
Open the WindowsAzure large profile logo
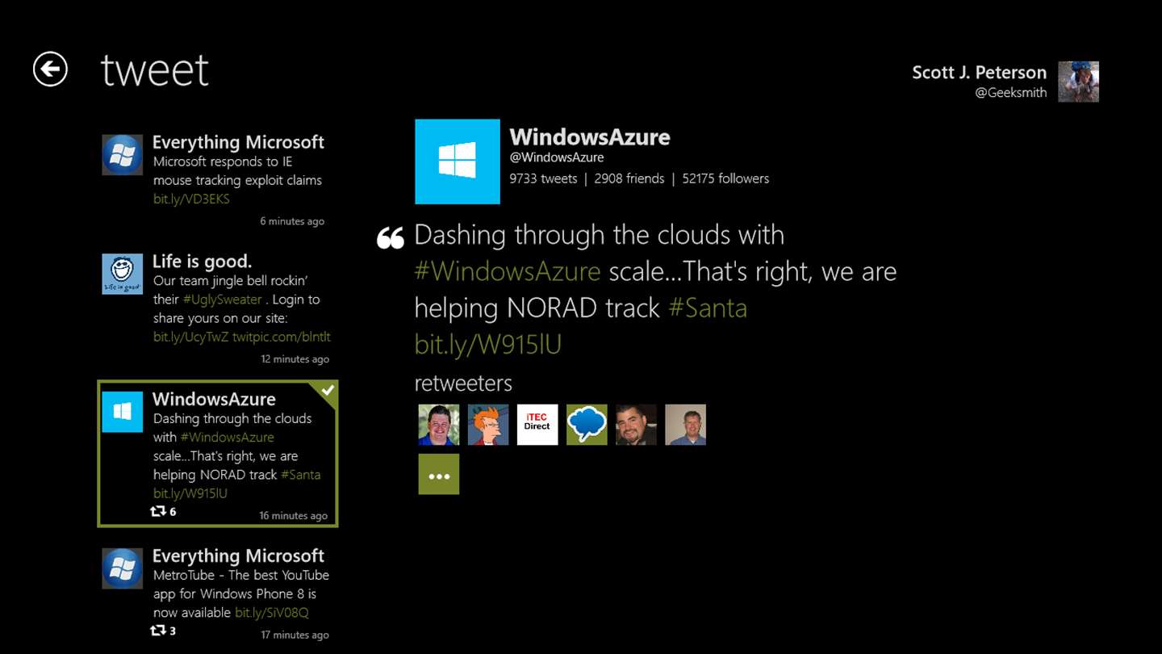click(458, 161)
